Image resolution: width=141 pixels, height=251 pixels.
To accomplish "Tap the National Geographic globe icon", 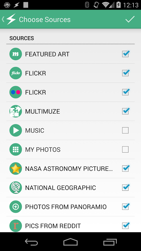I will (x=16, y=188).
